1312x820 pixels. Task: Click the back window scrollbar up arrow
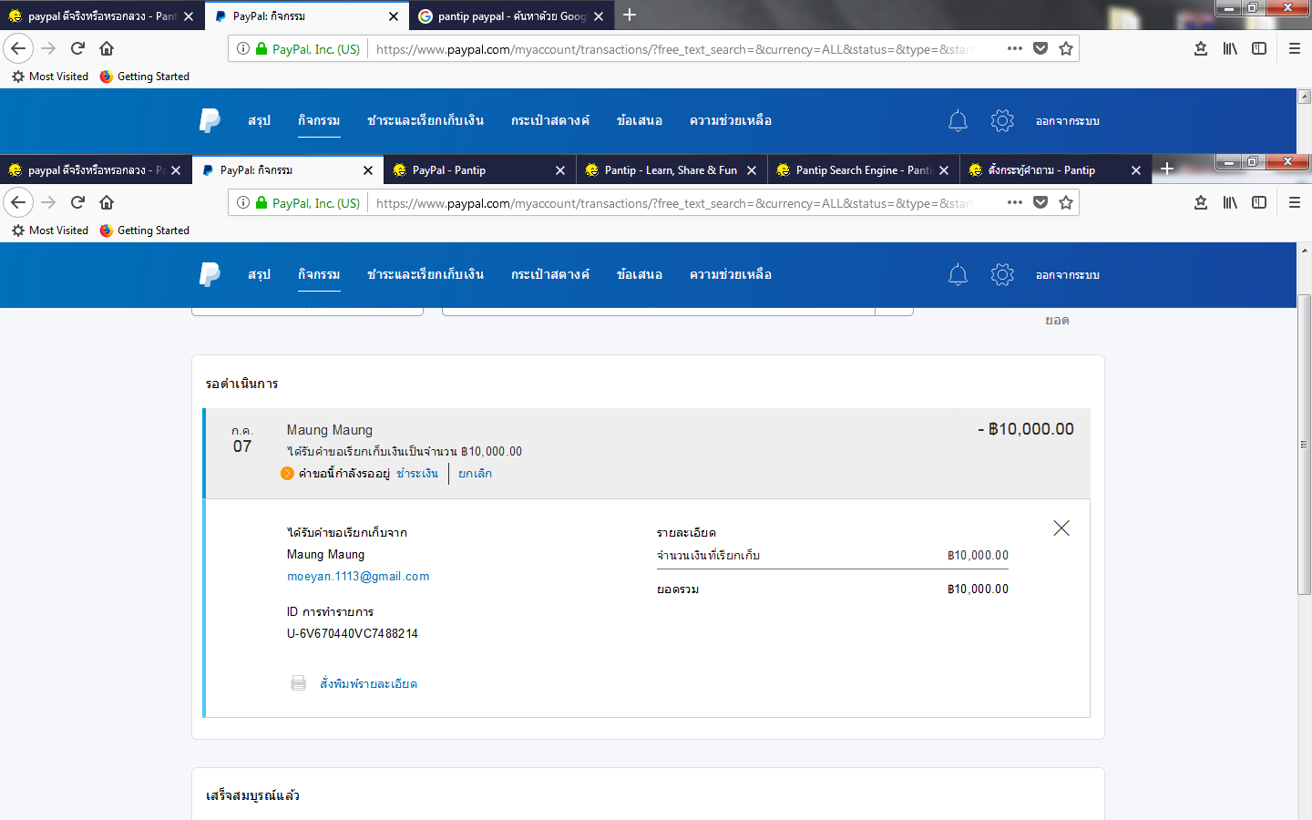point(1304,96)
